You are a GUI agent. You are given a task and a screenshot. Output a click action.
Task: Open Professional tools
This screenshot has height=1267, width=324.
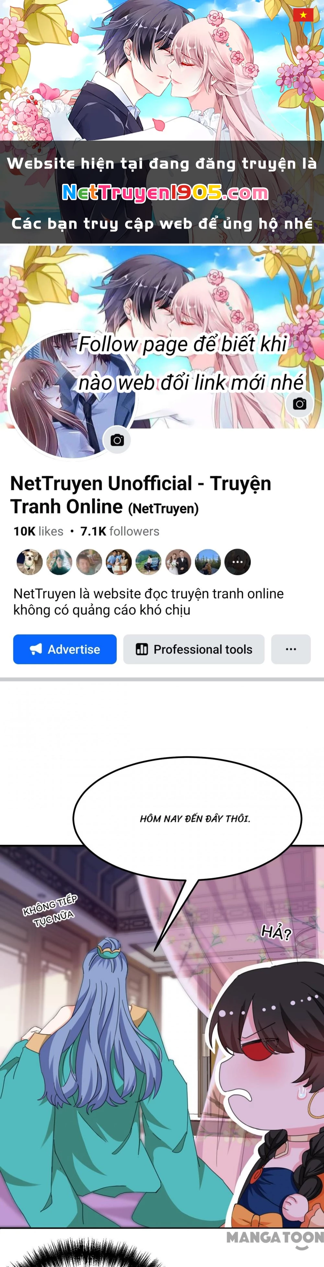[194, 649]
